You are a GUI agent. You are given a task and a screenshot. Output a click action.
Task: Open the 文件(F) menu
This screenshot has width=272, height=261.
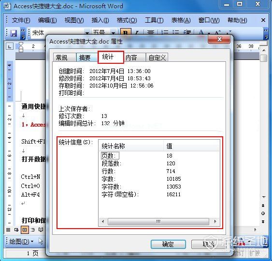coord(21,20)
